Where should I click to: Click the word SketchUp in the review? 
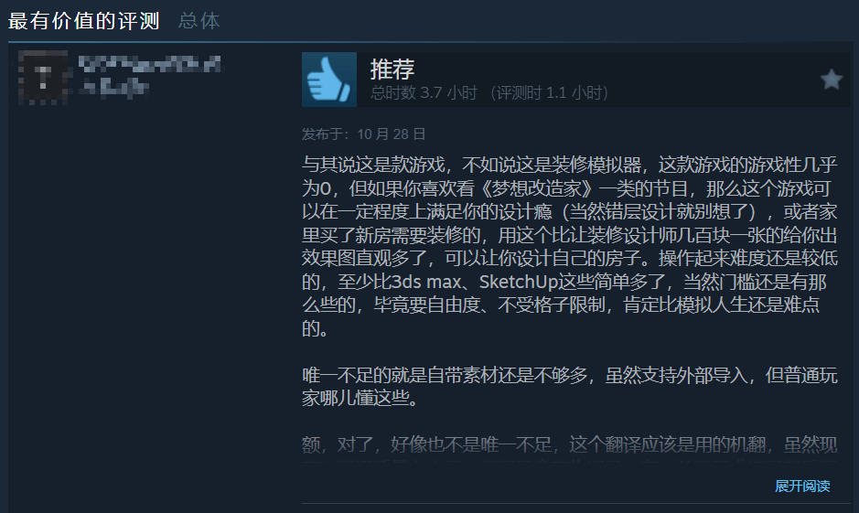point(519,282)
